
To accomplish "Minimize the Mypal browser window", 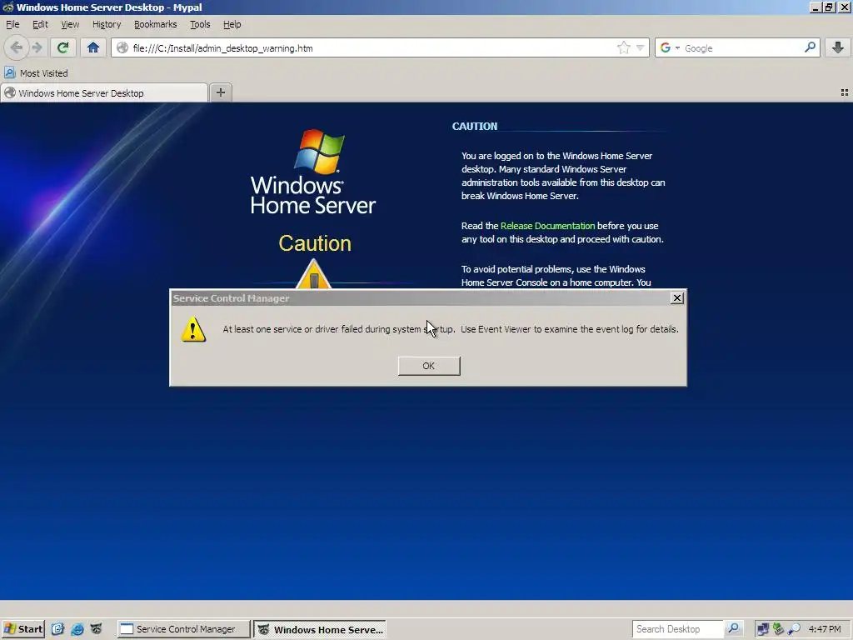I will tap(816, 7).
